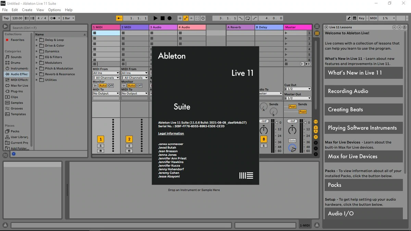Image resolution: width=411 pixels, height=231 pixels.
Task: Open track 2 MIDI To No Output dropdown
Action: (x=135, y=93)
